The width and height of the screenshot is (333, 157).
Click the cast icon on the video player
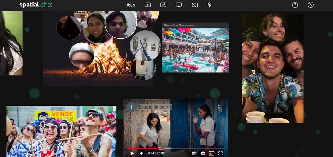coord(211,153)
